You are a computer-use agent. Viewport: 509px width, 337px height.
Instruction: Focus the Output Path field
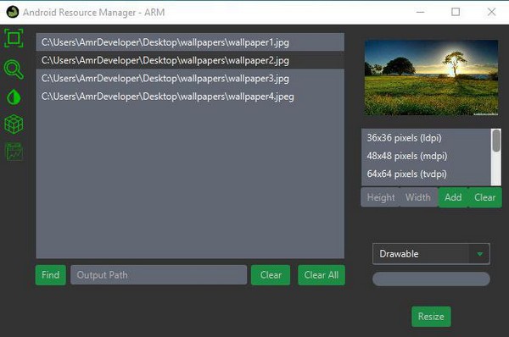[x=159, y=275]
